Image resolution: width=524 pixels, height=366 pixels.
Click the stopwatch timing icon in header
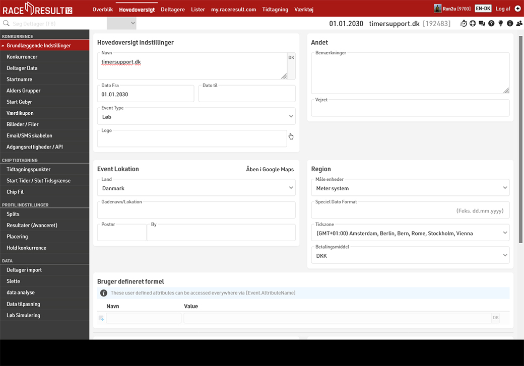click(464, 24)
